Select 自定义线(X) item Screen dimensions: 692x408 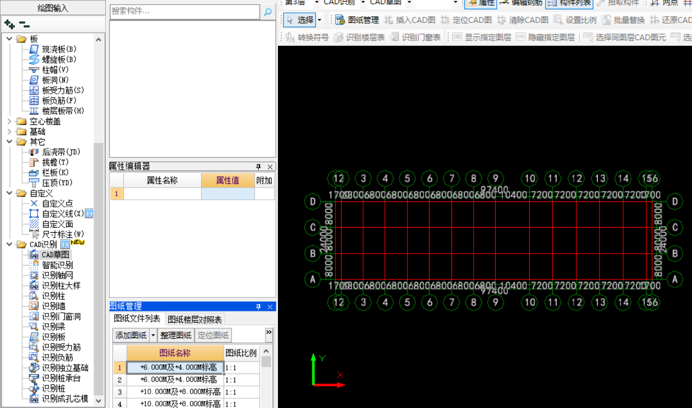click(63, 214)
